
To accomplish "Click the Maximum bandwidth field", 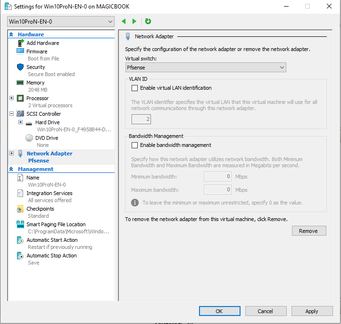I will [x=217, y=190].
